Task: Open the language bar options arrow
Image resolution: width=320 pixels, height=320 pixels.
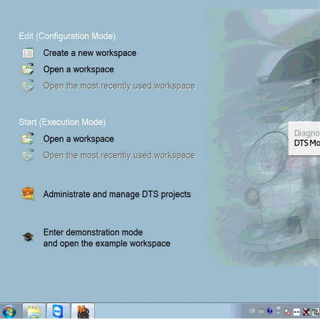Action: [x=278, y=313]
